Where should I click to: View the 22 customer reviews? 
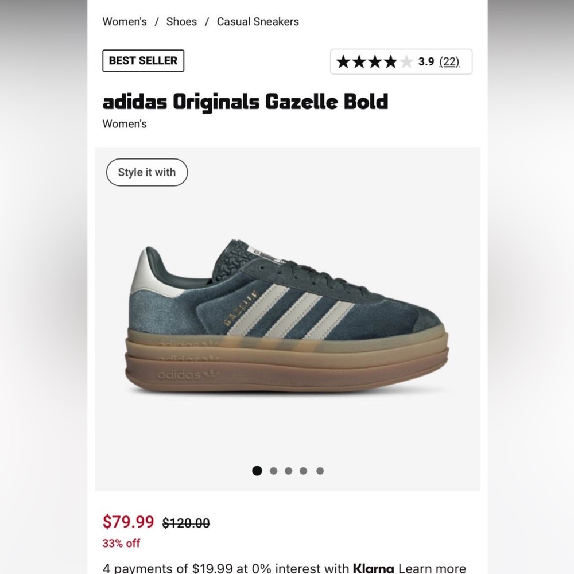point(448,61)
